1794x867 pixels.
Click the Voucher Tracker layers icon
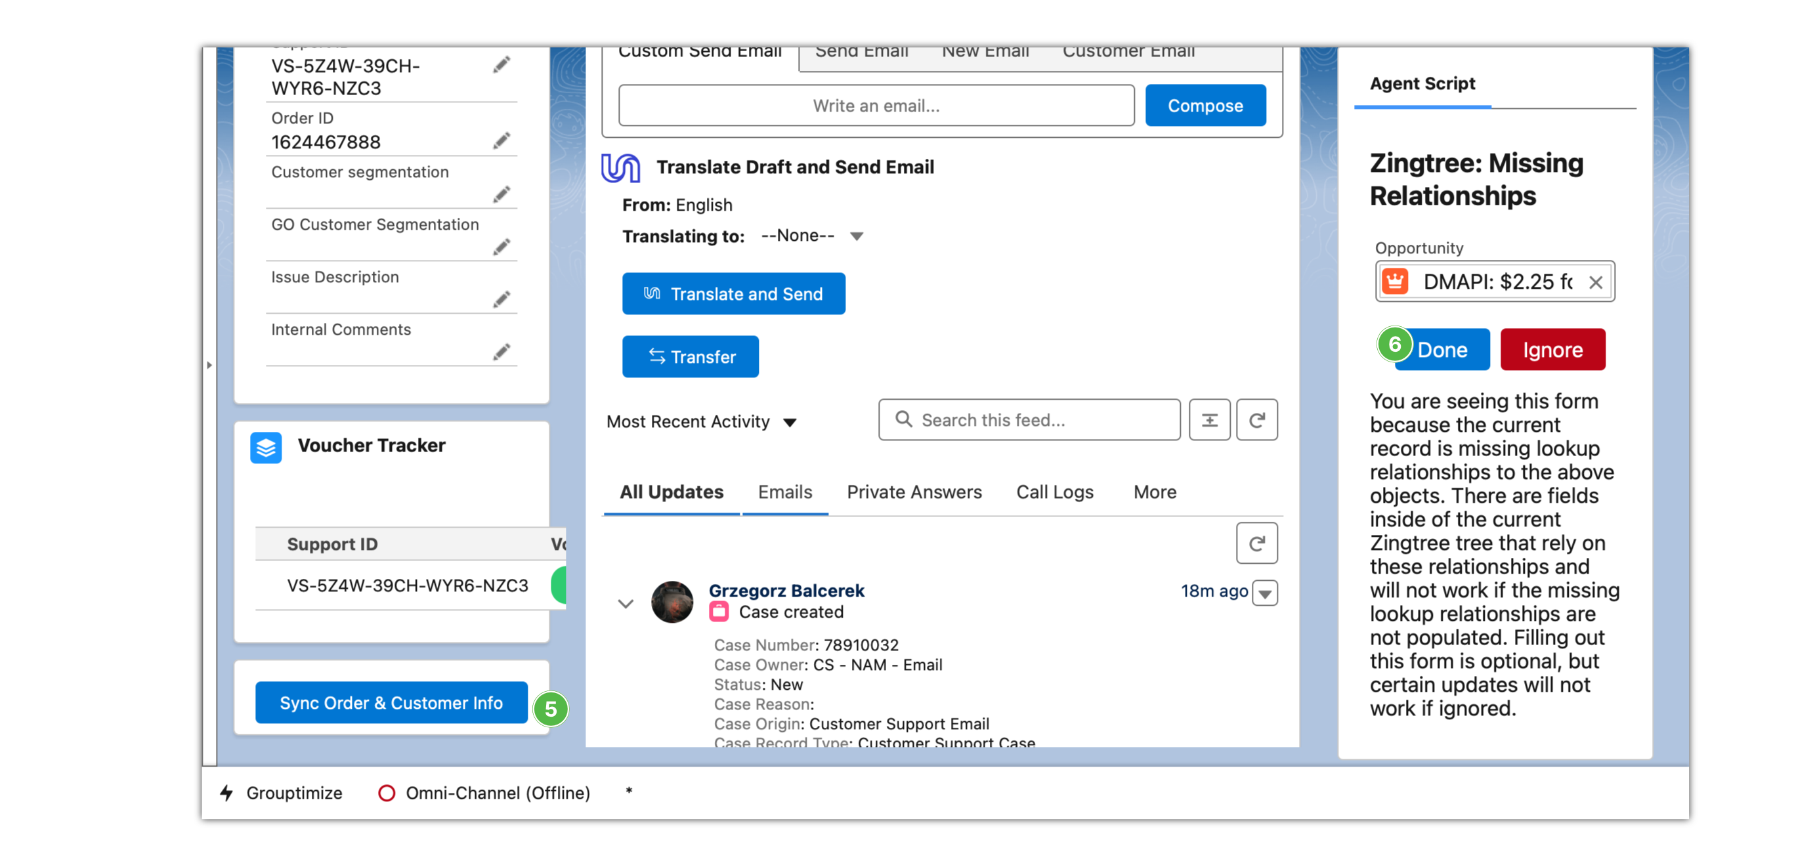pos(265,448)
